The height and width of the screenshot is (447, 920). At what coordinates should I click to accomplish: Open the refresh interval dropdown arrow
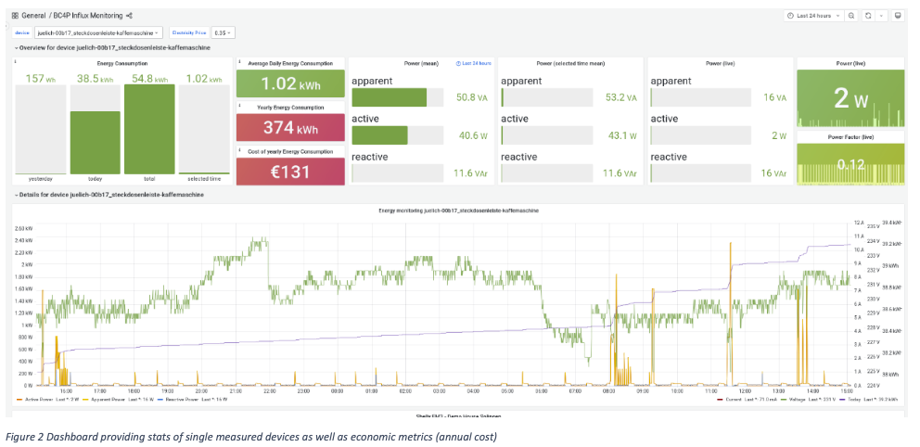tap(881, 16)
